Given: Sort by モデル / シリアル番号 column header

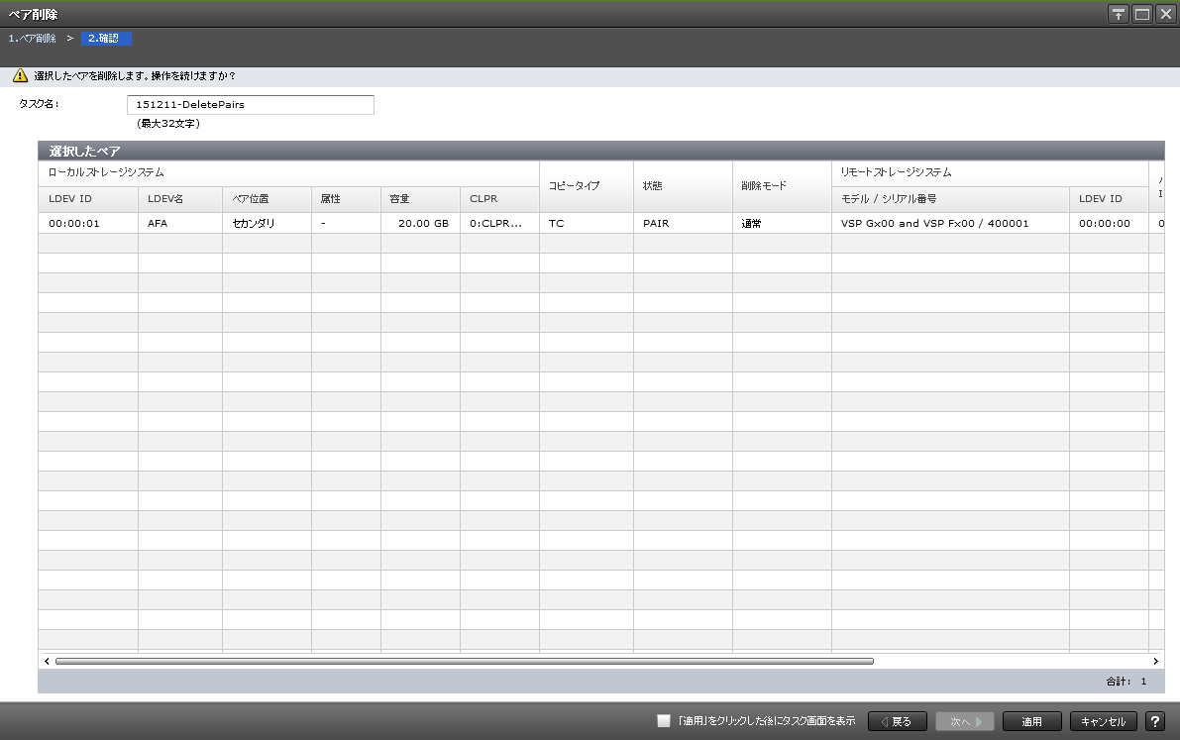Looking at the screenshot, I should (950, 199).
